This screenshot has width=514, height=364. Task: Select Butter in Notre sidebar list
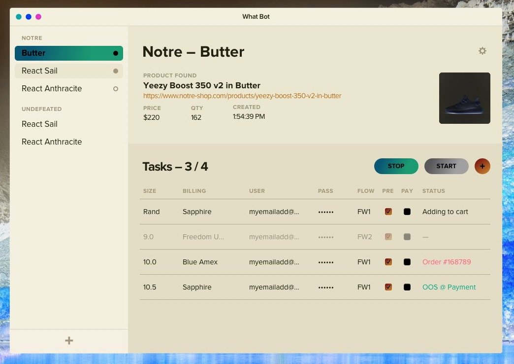coord(69,53)
